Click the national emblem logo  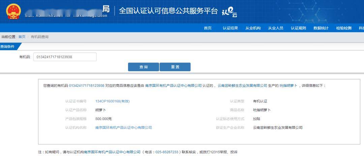[x=13, y=11]
